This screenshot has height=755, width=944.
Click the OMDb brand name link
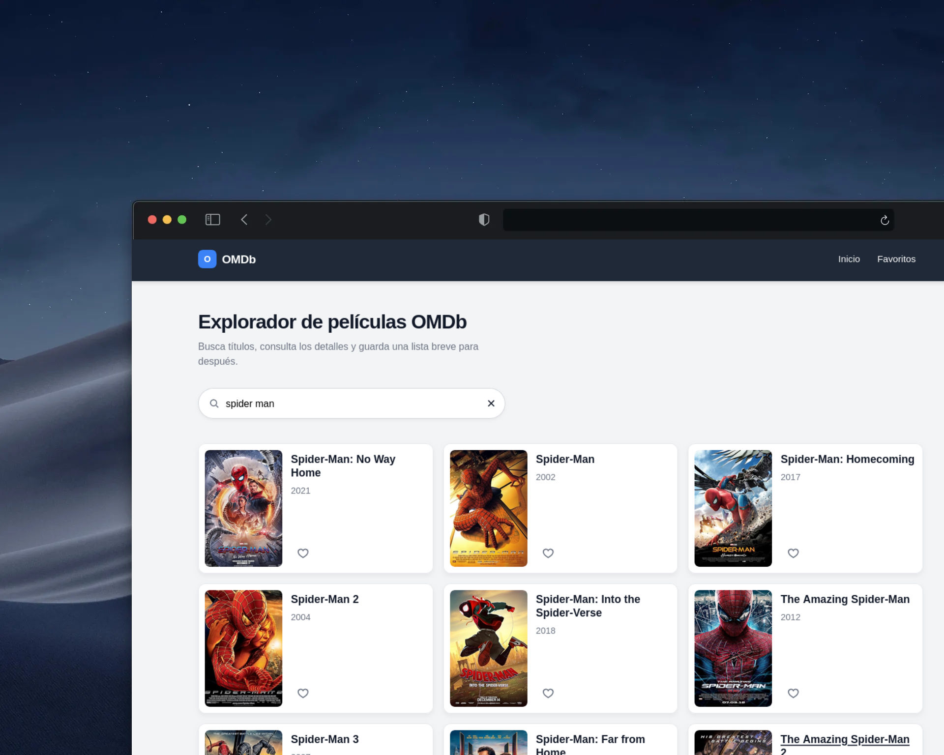[x=238, y=260]
